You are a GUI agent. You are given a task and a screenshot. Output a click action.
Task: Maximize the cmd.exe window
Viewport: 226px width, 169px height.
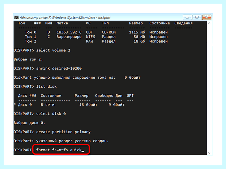[x=197, y=17]
